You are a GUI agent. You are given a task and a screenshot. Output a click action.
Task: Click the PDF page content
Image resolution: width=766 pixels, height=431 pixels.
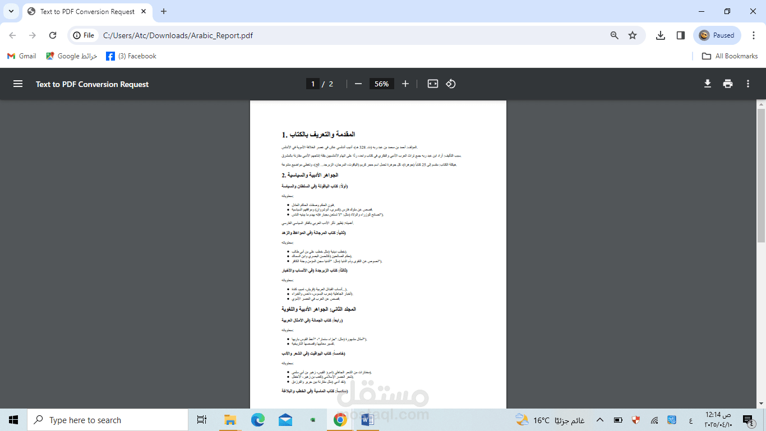378,254
